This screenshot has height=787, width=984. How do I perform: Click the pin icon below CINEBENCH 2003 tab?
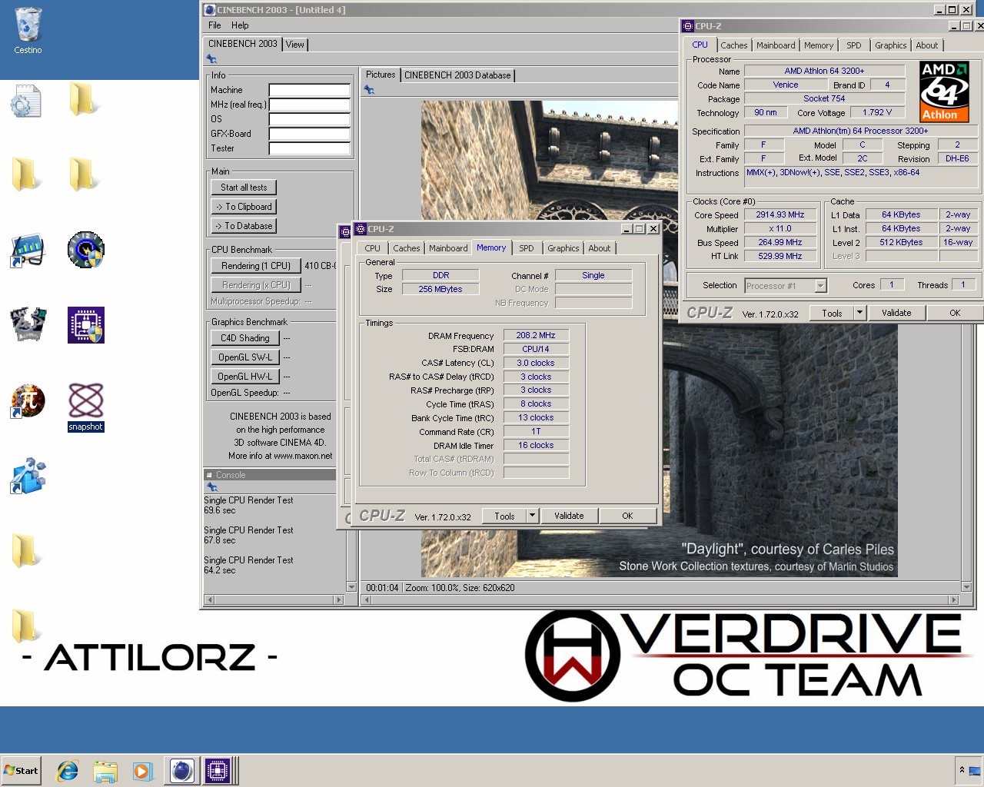tap(211, 59)
